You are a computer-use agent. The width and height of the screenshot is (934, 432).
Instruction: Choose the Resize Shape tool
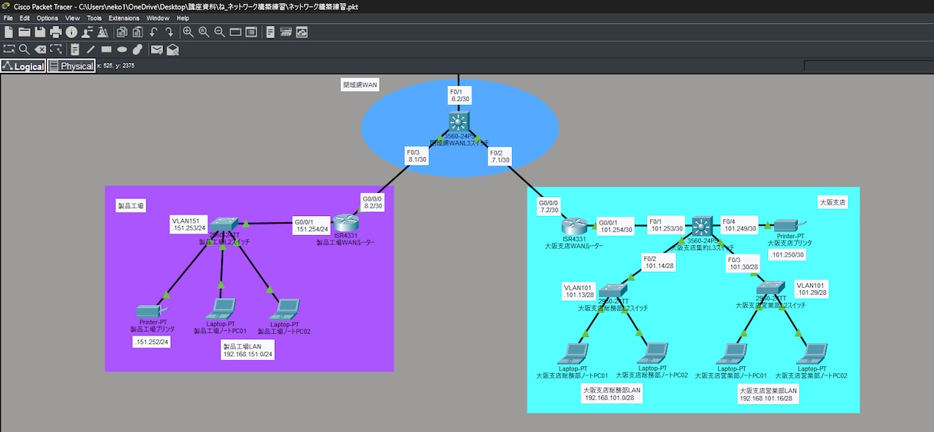[56, 49]
